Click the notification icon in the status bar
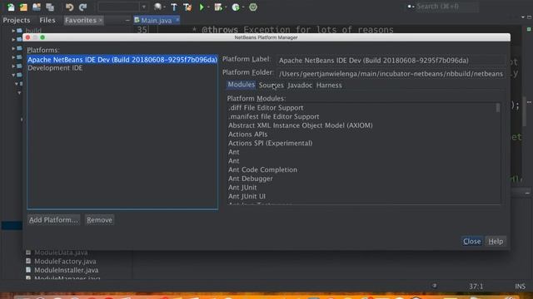The height and width of the screenshot is (299, 533). point(434,286)
